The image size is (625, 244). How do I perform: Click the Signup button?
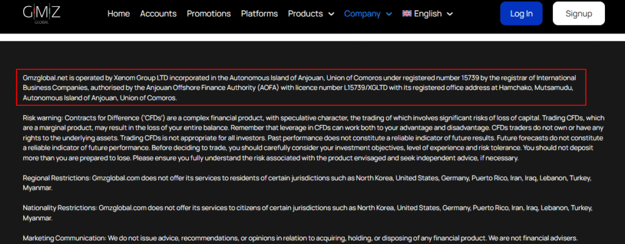tap(579, 13)
